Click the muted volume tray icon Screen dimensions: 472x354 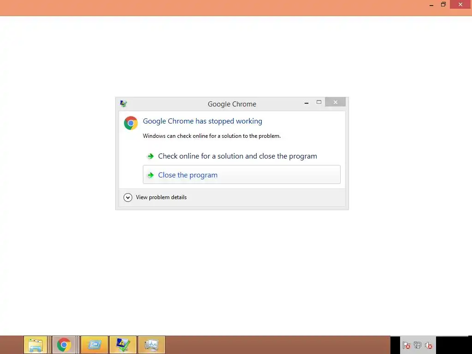429,345
